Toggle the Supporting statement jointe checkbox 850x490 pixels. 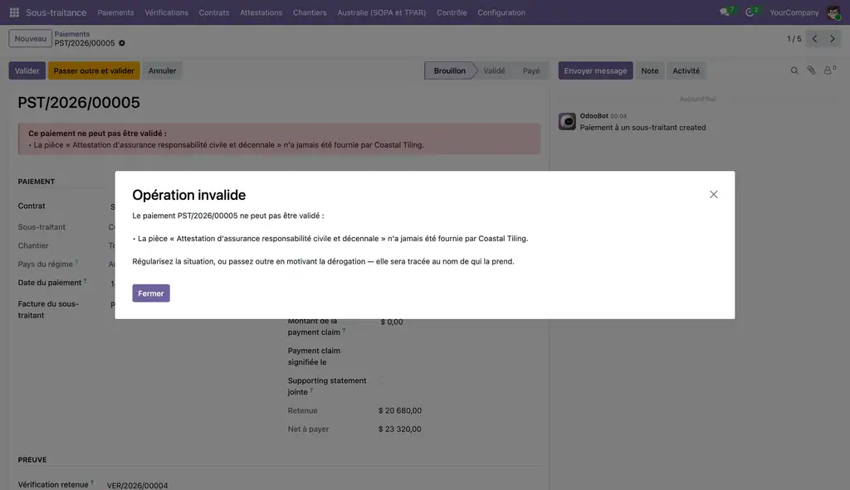click(x=382, y=381)
